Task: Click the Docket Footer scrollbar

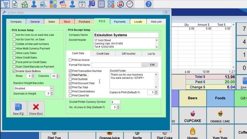Action: [x=156, y=81]
